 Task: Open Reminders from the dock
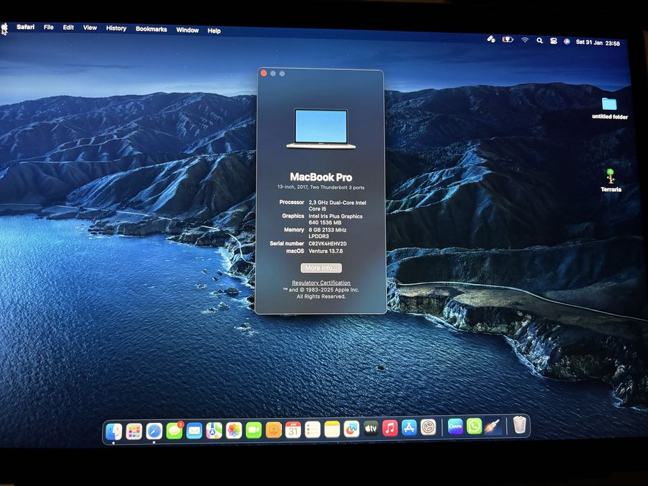tap(313, 429)
